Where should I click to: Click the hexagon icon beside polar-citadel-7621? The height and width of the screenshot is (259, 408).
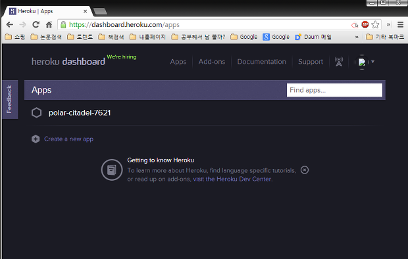36,113
